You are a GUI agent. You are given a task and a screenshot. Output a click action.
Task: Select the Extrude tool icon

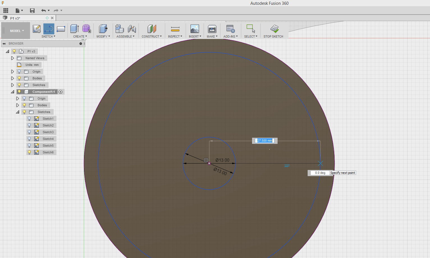tap(74, 29)
